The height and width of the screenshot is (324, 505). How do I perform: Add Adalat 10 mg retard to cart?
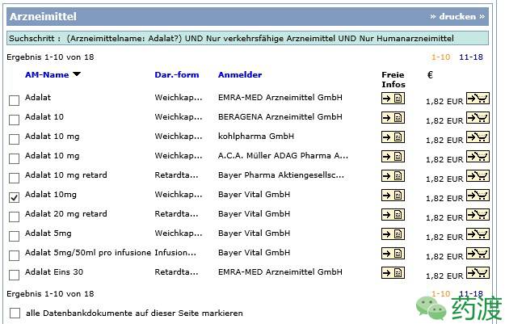(x=478, y=176)
